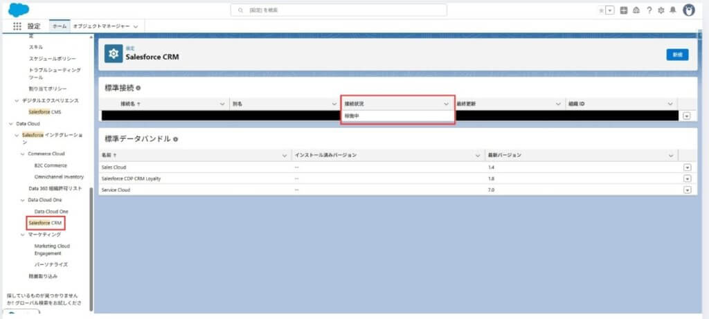Open パーソナライズ in the sidebar

point(51,264)
